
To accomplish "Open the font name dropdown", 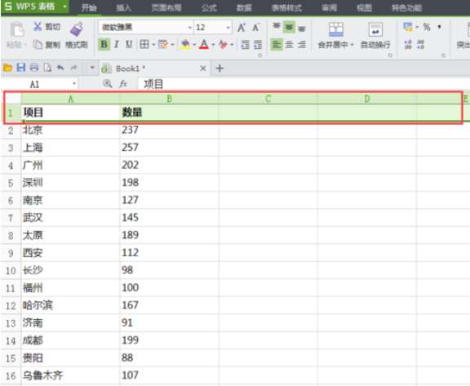I will point(189,28).
